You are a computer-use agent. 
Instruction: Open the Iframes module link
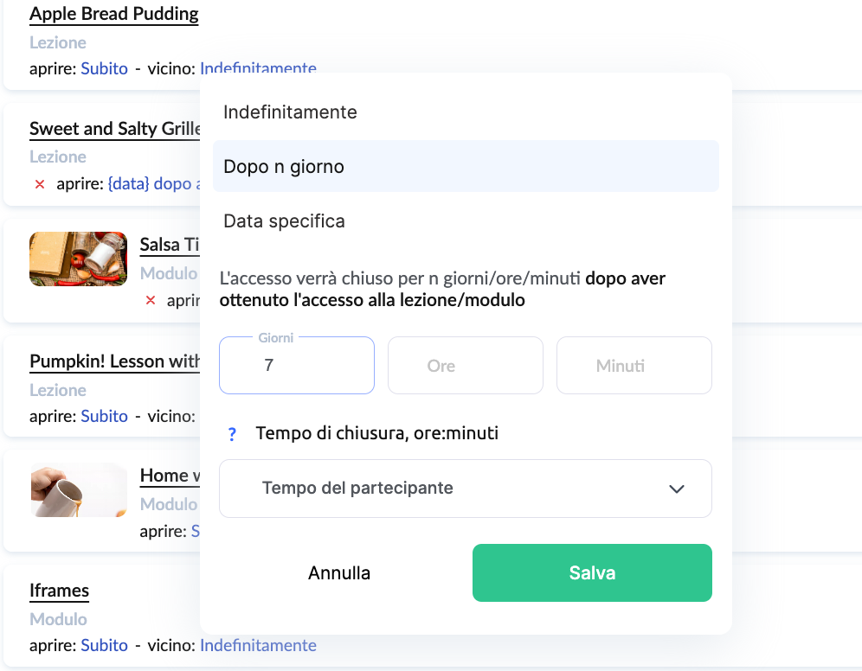(60, 591)
